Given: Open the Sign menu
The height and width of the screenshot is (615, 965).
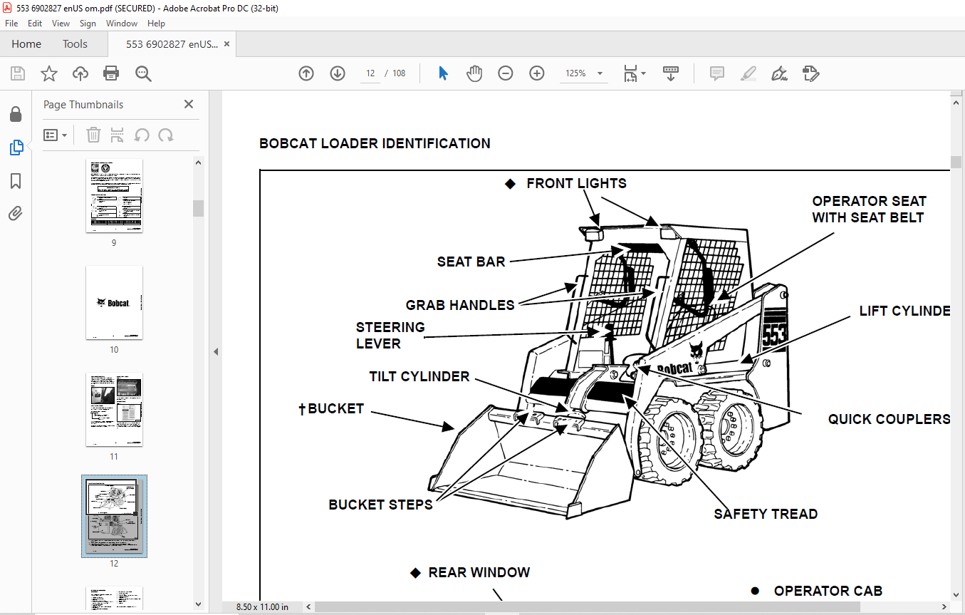Looking at the screenshot, I should point(88,24).
